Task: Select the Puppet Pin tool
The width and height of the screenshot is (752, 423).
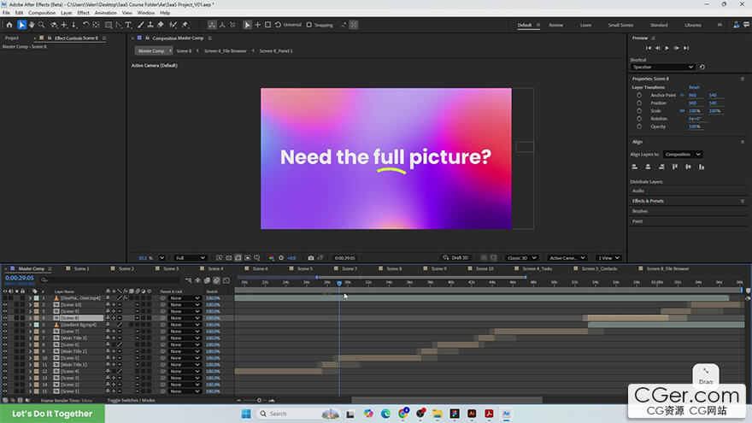Action: point(185,25)
